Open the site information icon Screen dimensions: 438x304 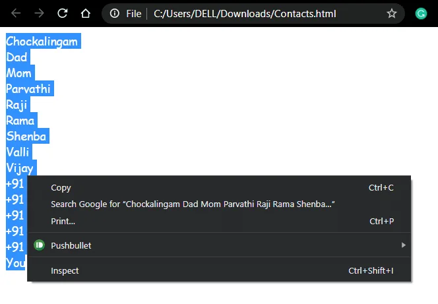click(x=115, y=13)
